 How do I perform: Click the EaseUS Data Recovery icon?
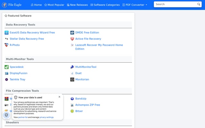tap(6, 33)
